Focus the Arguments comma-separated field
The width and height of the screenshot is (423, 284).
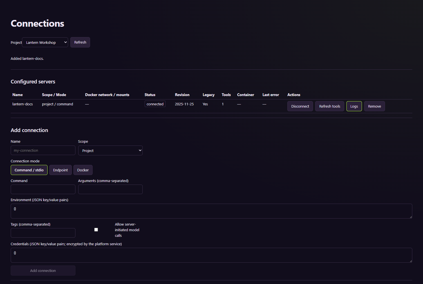point(110,189)
